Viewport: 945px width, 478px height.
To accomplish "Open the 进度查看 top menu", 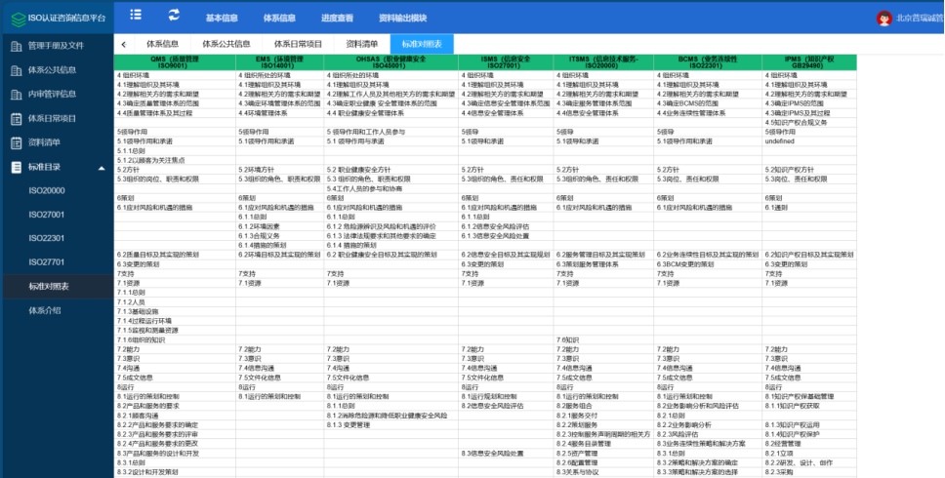I will 338,19.
